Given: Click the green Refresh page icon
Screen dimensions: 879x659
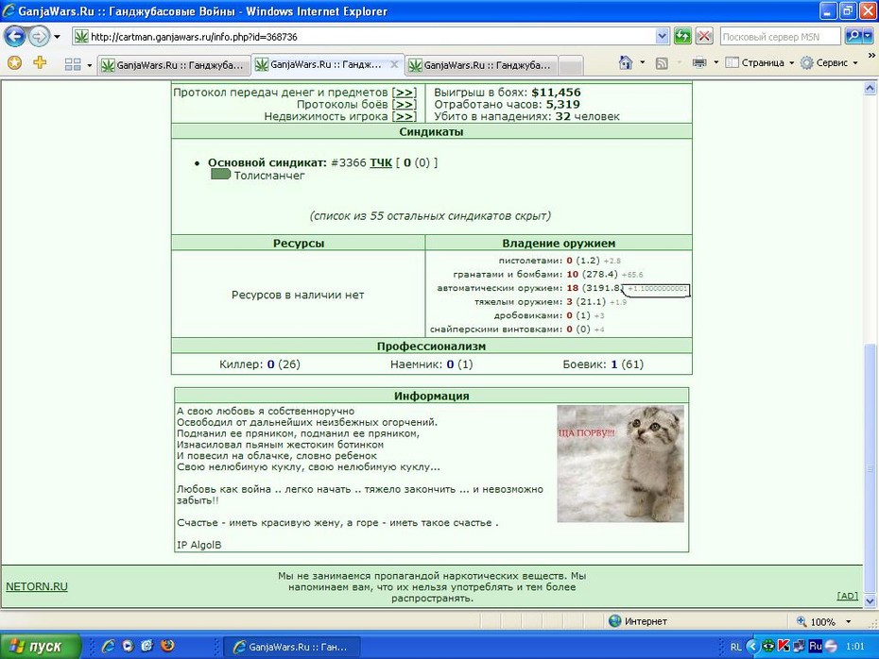Looking at the screenshot, I should [x=682, y=37].
